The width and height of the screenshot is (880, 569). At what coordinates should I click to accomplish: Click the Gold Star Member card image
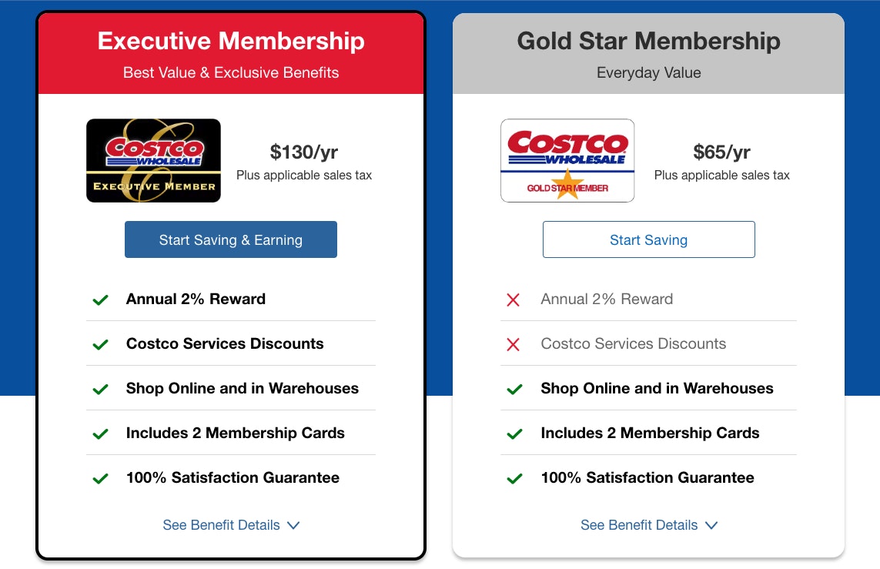567,160
